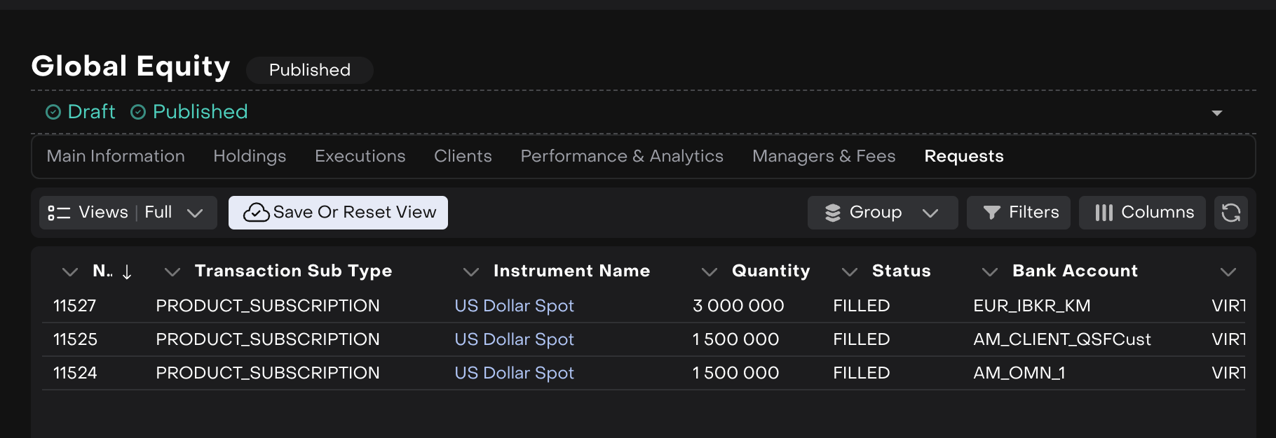Open US Dollar Spot link in row 11527
1276x438 pixels.
(x=514, y=306)
